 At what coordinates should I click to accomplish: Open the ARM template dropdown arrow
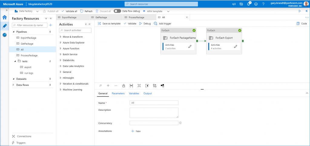click(168, 11)
